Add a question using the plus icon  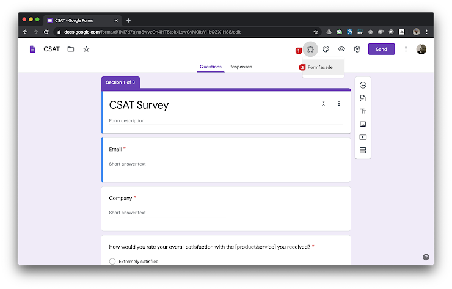click(363, 86)
